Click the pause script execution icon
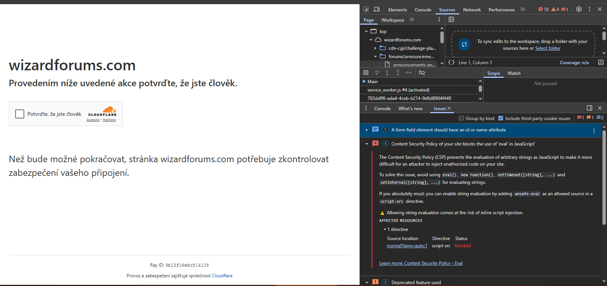 point(366,73)
